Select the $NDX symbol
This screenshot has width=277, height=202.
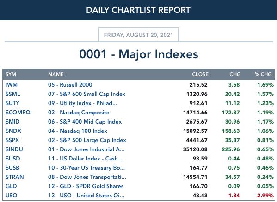coord(13,131)
